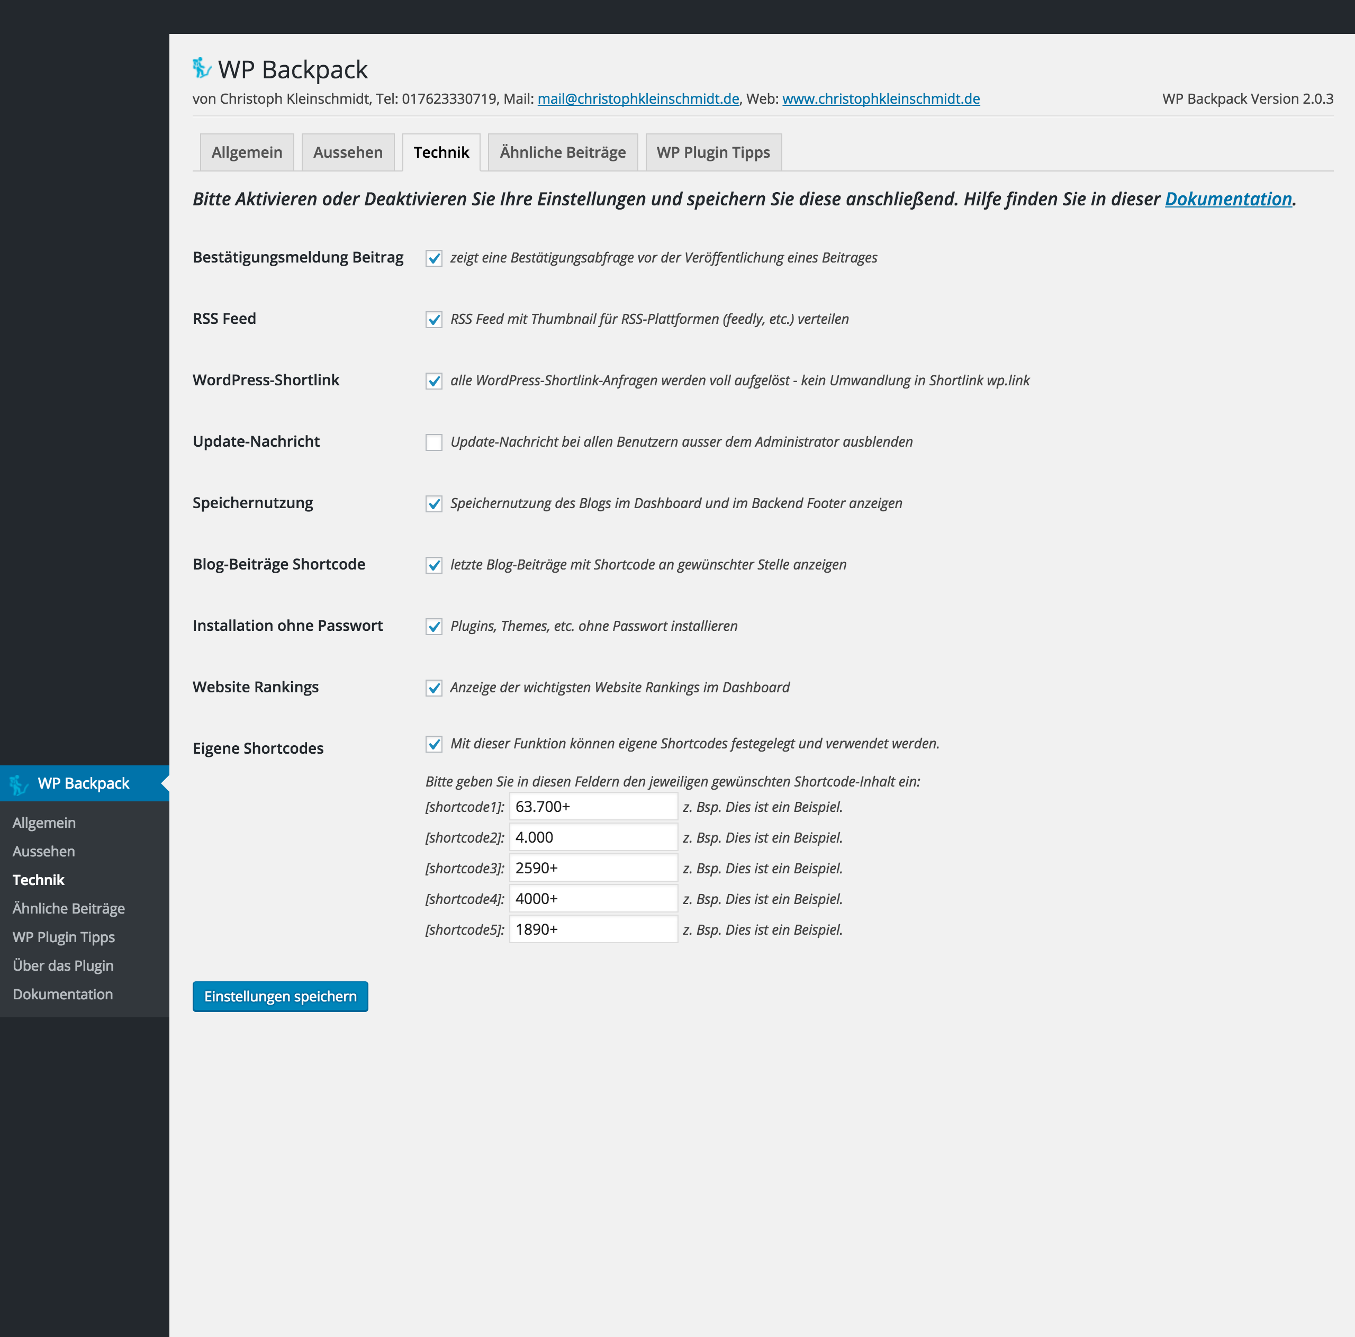The height and width of the screenshot is (1337, 1355).
Task: Click Einstellungen speichern button
Action: click(x=281, y=996)
